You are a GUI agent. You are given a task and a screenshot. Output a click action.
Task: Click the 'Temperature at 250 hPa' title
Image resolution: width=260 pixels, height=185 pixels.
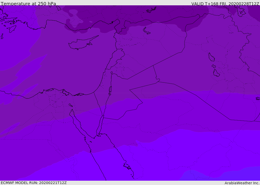coord(28,4)
